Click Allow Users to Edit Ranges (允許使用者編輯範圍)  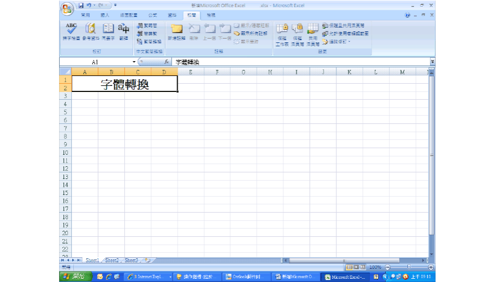coord(345,33)
